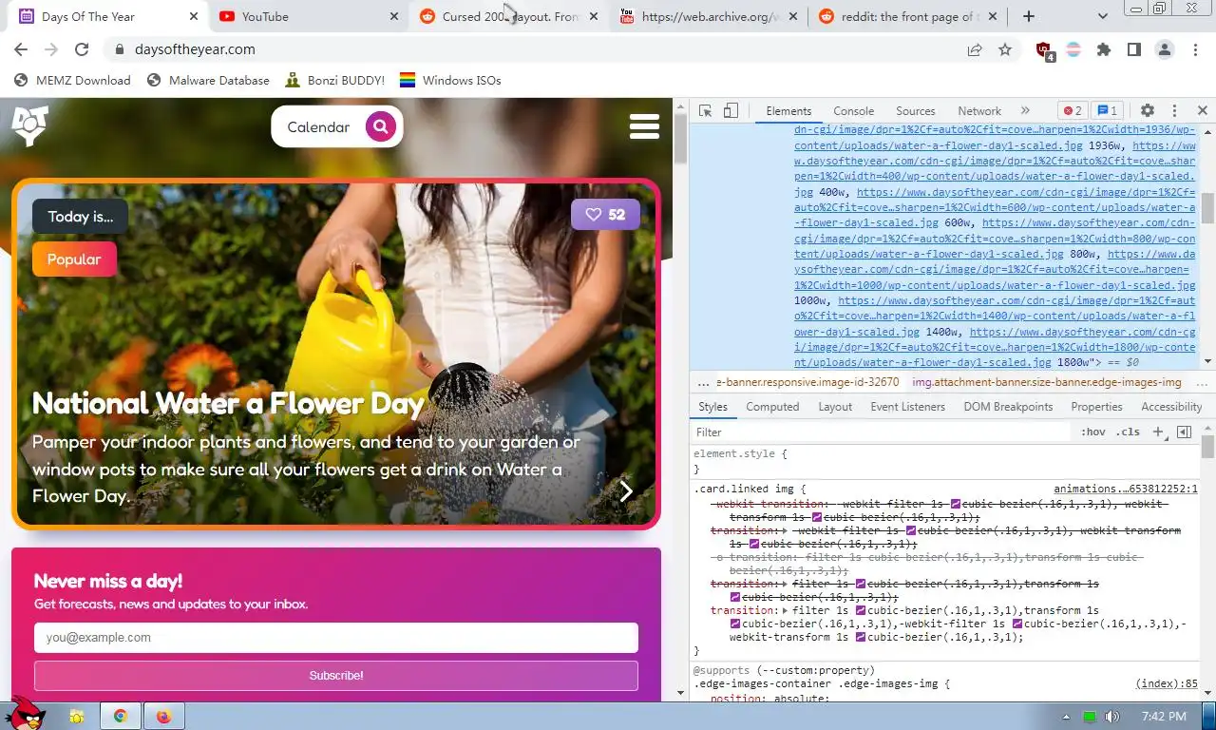Click the Days Of The Year site logo
The image size is (1216, 730).
[x=29, y=125]
